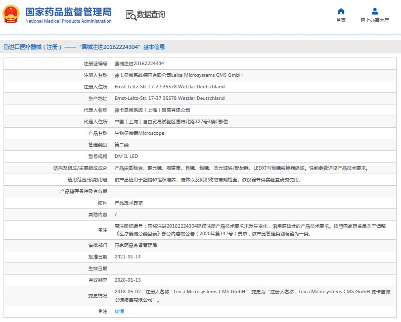Click the document icon before 进口医疗器械

click(x=6, y=47)
